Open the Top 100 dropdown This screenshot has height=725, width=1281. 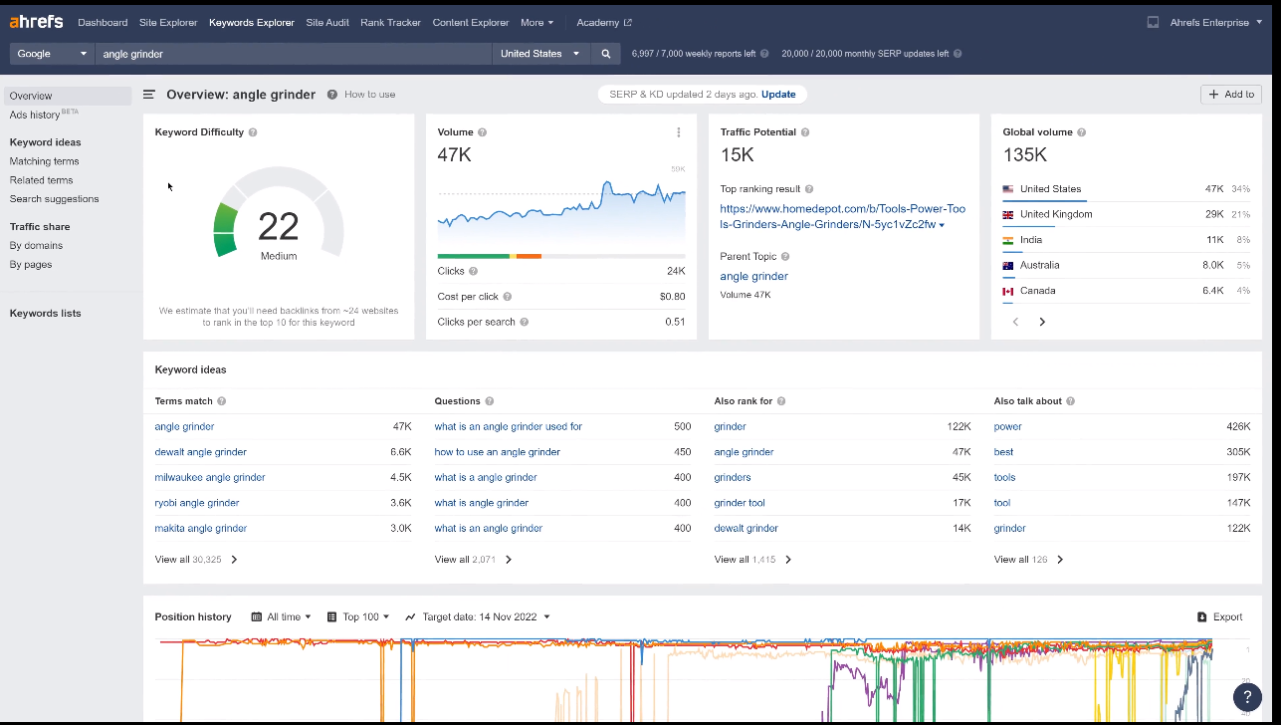(358, 617)
